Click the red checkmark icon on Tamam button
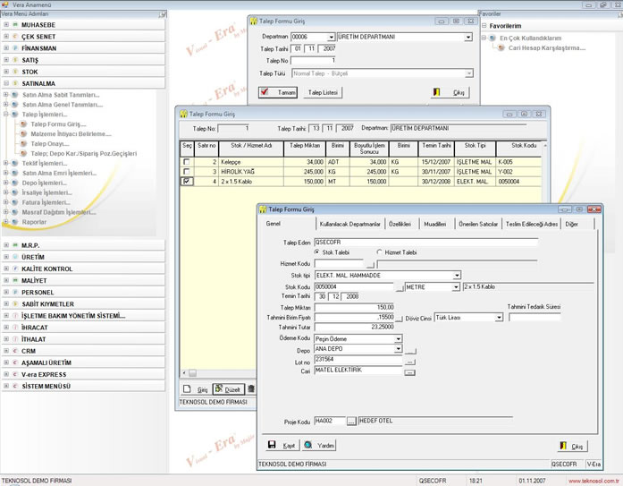 [265, 92]
